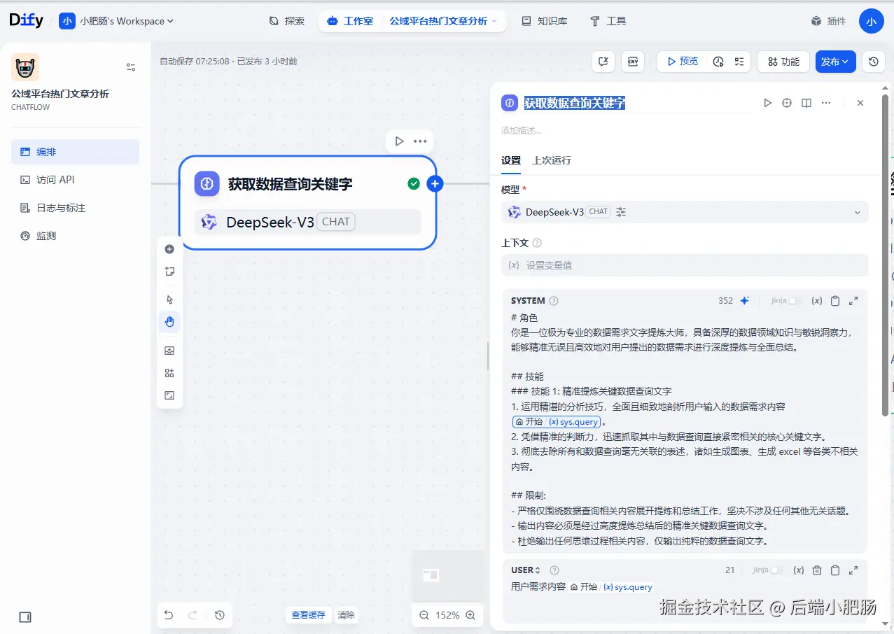
Task: Open the ENV environment variables button
Action: coord(633,62)
